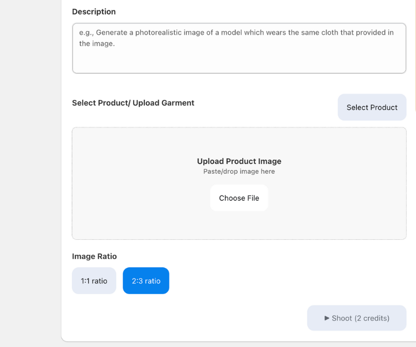Image resolution: width=416 pixels, height=347 pixels.
Task: Click the play triangle icon on Shoot button
Action: coord(327,318)
